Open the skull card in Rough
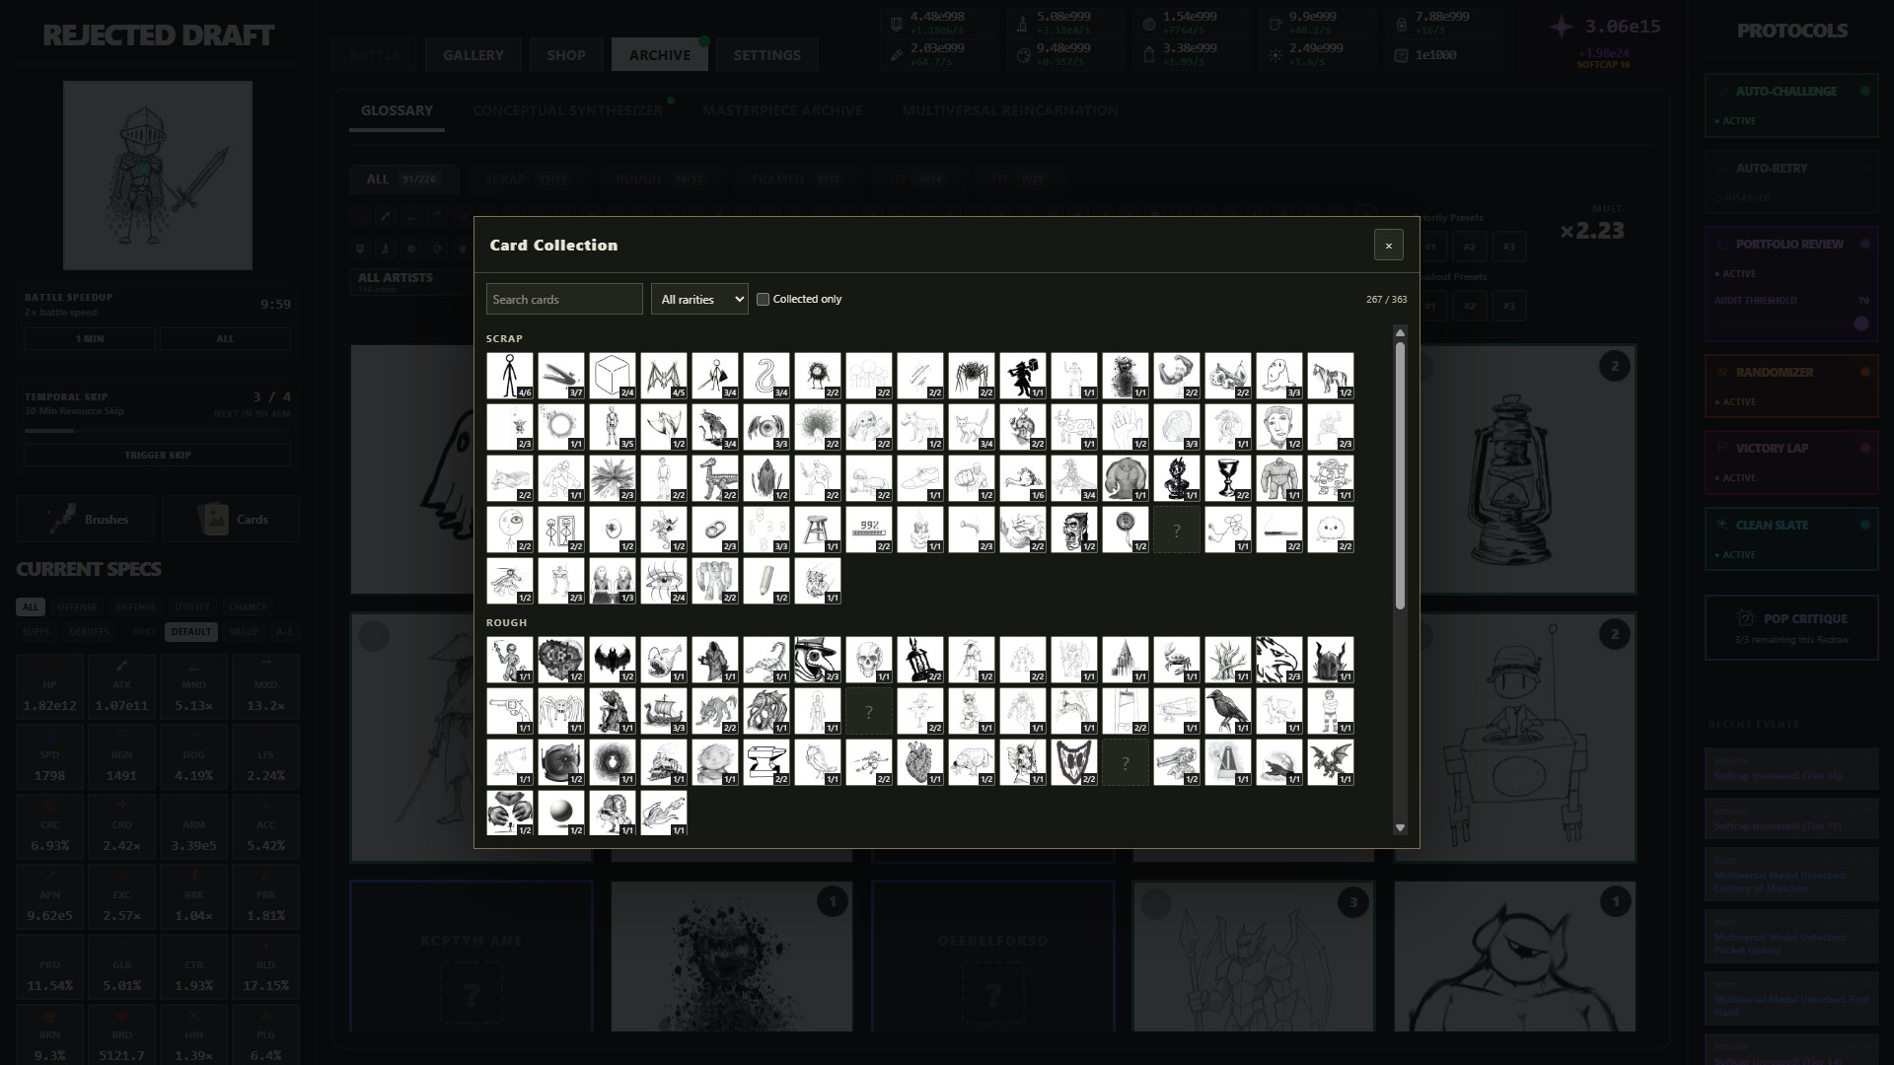The width and height of the screenshot is (1894, 1065). tap(869, 660)
